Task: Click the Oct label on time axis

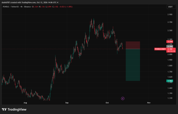Action: 107,103
